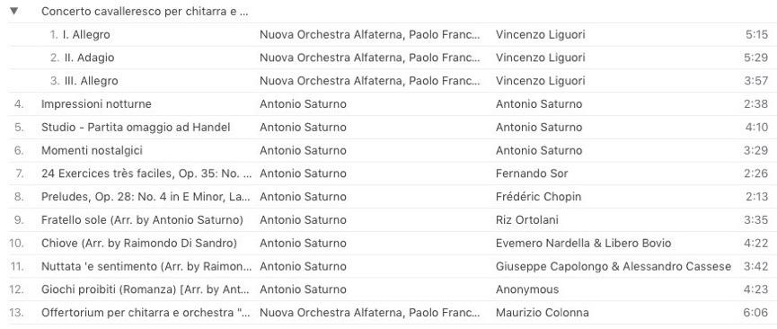The image size is (777, 329).
Task: Select track III. Allegro
Action: 388,81
